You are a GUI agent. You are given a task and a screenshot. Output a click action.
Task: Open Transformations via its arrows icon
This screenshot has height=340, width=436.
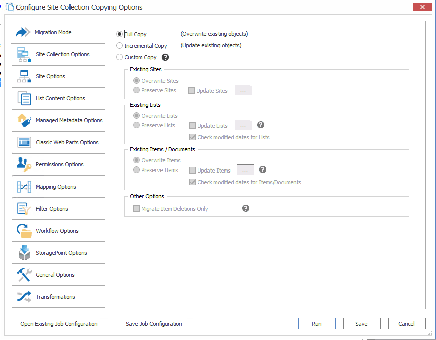tap(23, 296)
